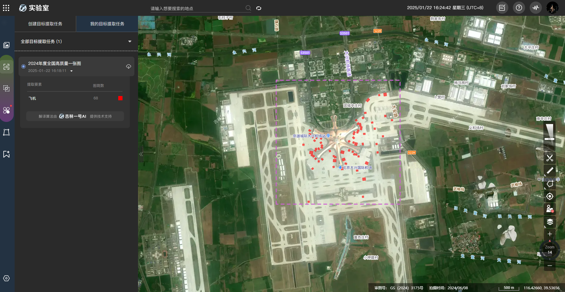Click the apps grid menu icon
The height and width of the screenshot is (292, 565).
click(x=6, y=8)
